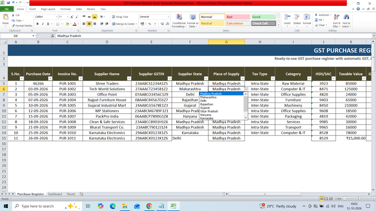
Task: Toggle Italic formatting
Action: tap(43, 24)
